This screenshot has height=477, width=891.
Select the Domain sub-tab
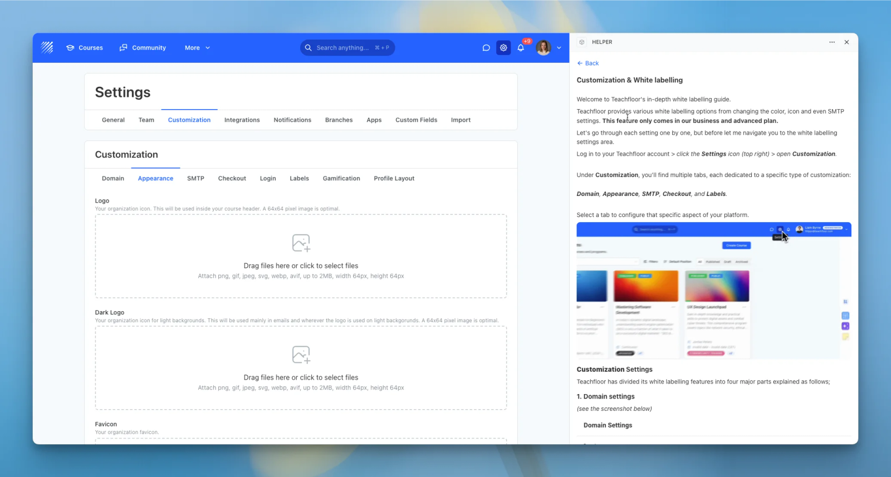(x=113, y=179)
